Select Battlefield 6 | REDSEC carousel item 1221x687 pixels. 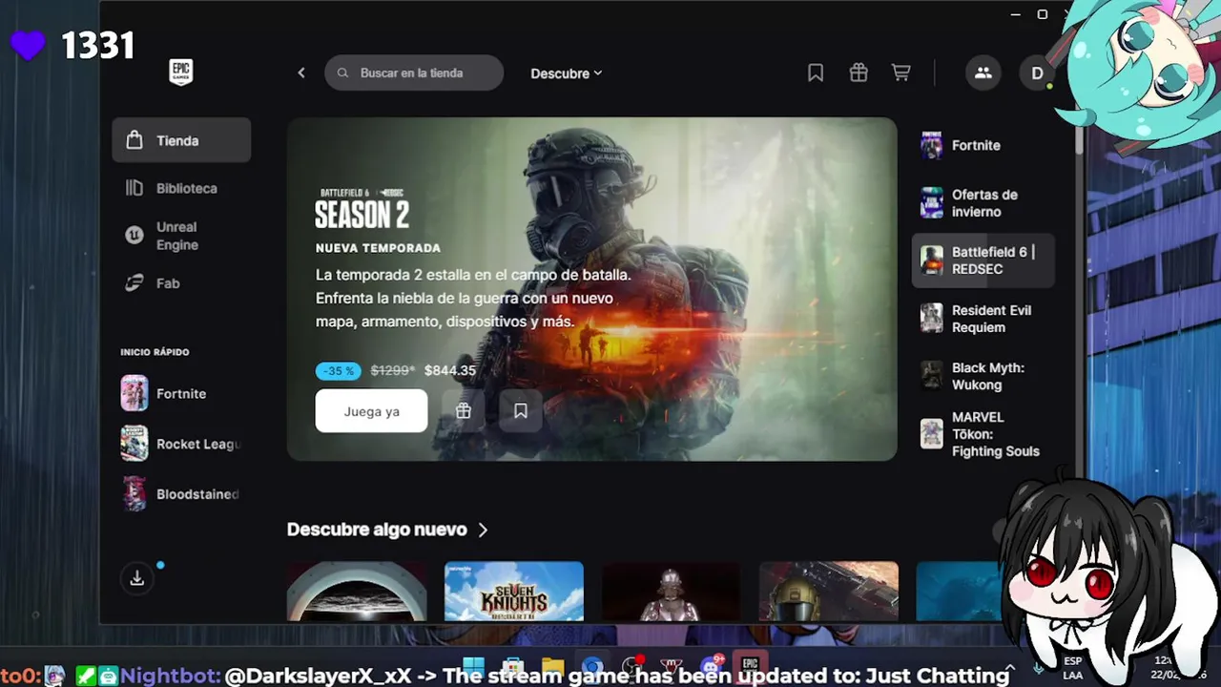tap(983, 260)
